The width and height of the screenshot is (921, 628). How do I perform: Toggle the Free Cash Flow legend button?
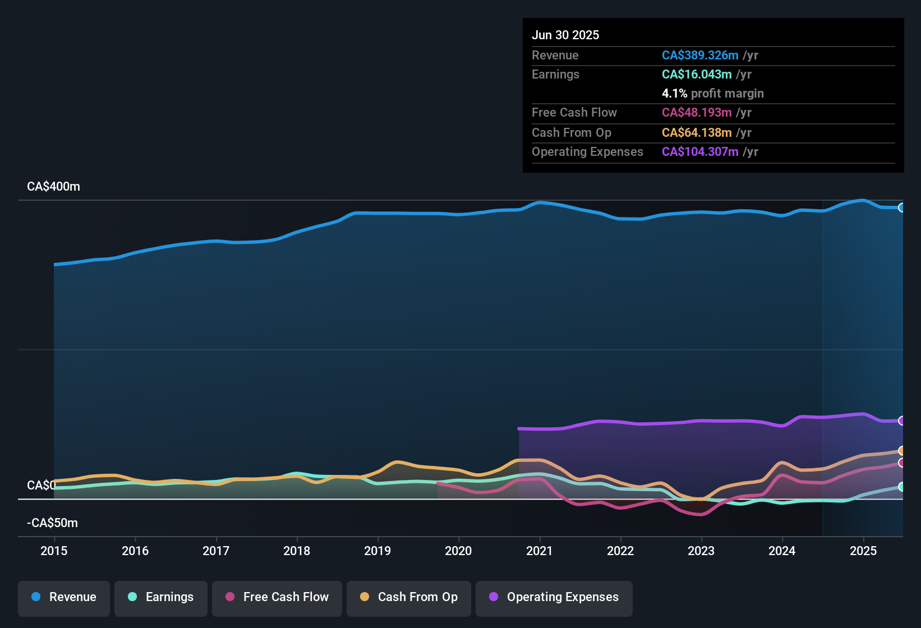[x=277, y=598]
